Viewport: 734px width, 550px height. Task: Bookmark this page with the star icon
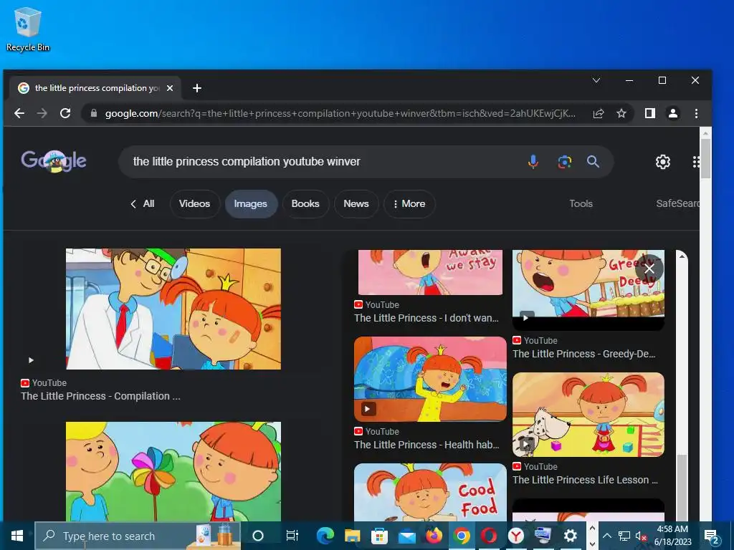(x=621, y=113)
